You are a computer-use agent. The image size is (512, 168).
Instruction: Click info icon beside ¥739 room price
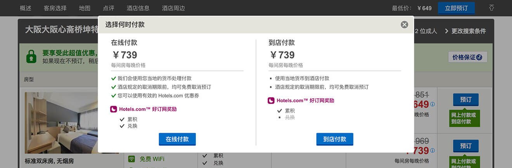tap(432, 150)
